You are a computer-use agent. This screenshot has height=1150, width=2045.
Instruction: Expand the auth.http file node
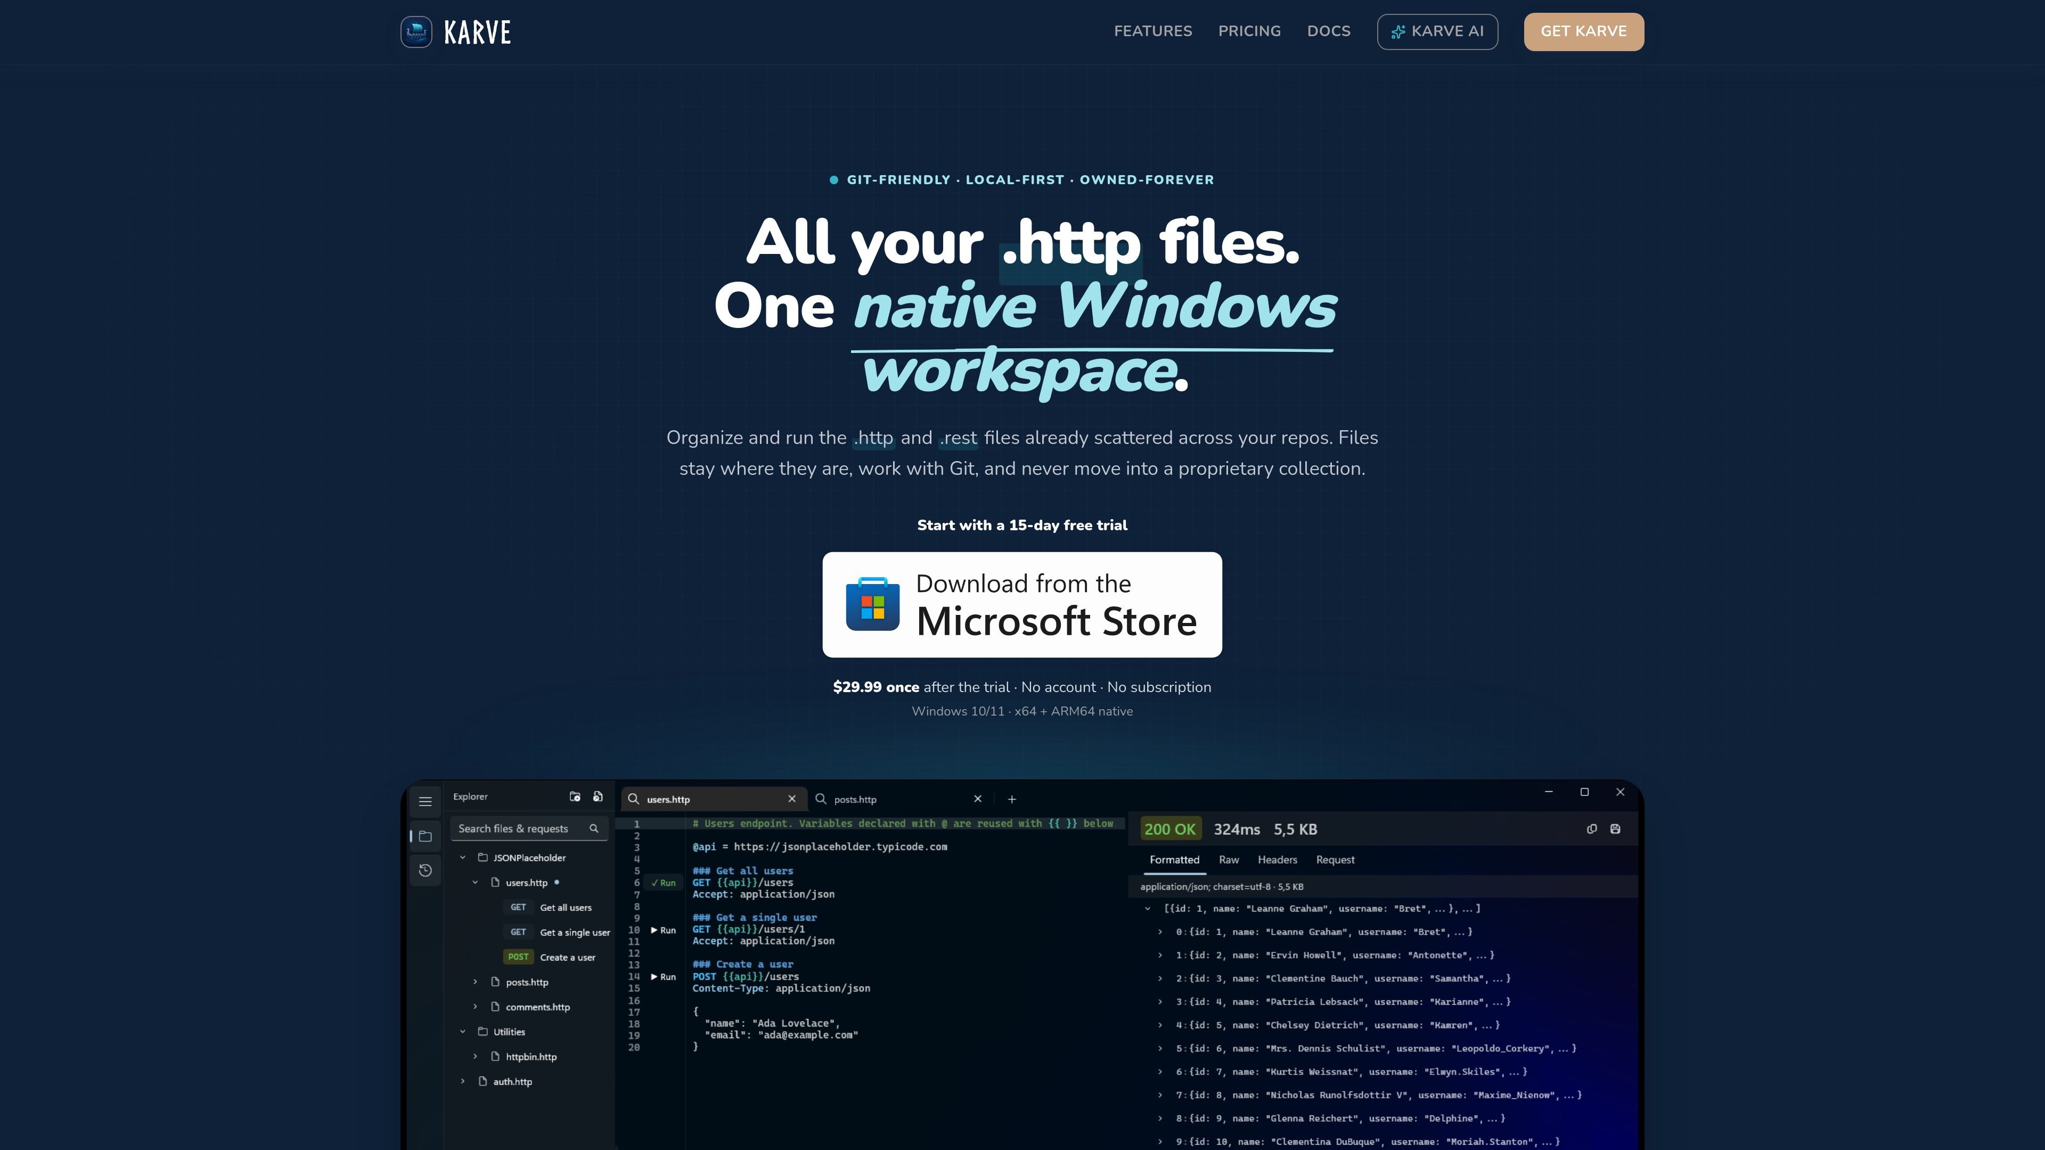pos(463,1082)
